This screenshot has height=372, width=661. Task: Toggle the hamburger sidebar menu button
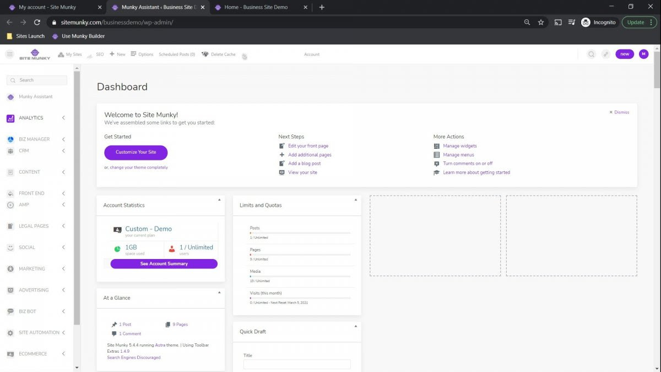point(9,54)
